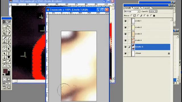Viewport: 182px width, 102px height.
Task: Select the Zoom magnifier tool
Action: point(9,65)
